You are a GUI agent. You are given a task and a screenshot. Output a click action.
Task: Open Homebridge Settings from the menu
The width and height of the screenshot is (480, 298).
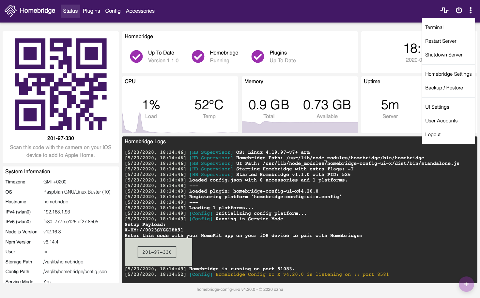click(x=448, y=74)
